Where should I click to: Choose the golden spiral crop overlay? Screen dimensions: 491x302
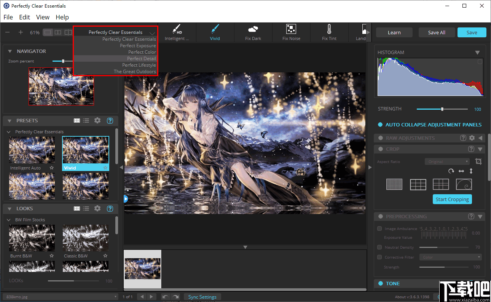464,184
